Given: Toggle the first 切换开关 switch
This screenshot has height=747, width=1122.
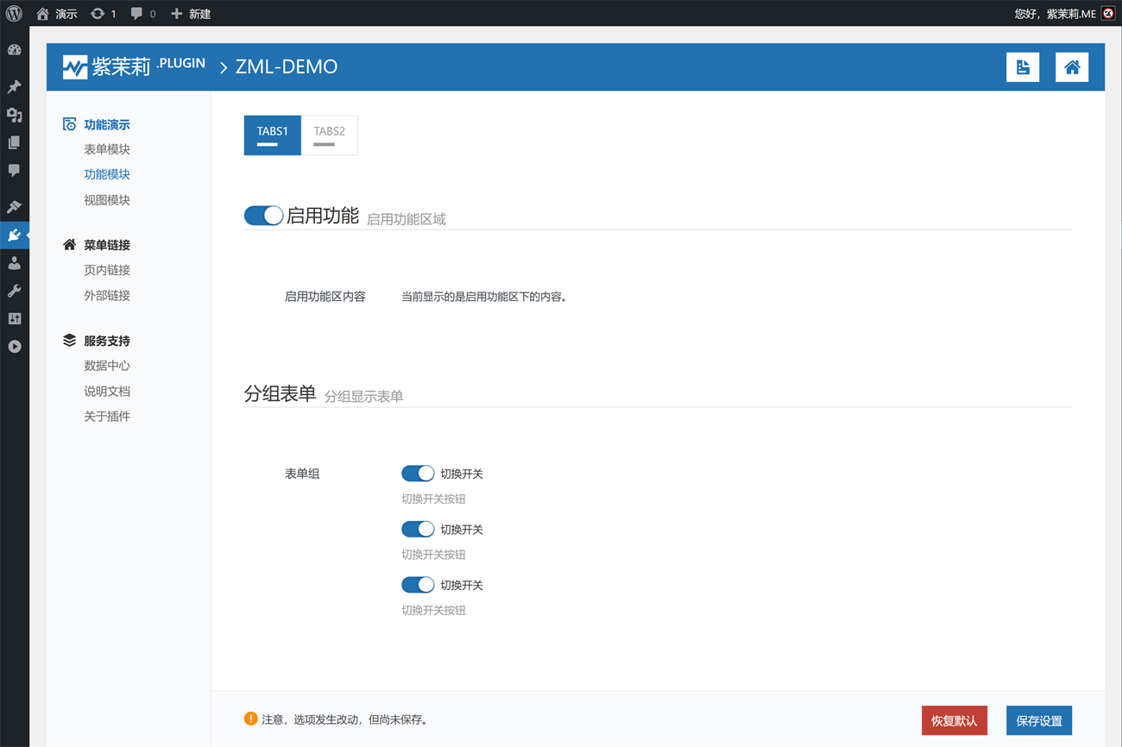Looking at the screenshot, I should click(x=418, y=474).
